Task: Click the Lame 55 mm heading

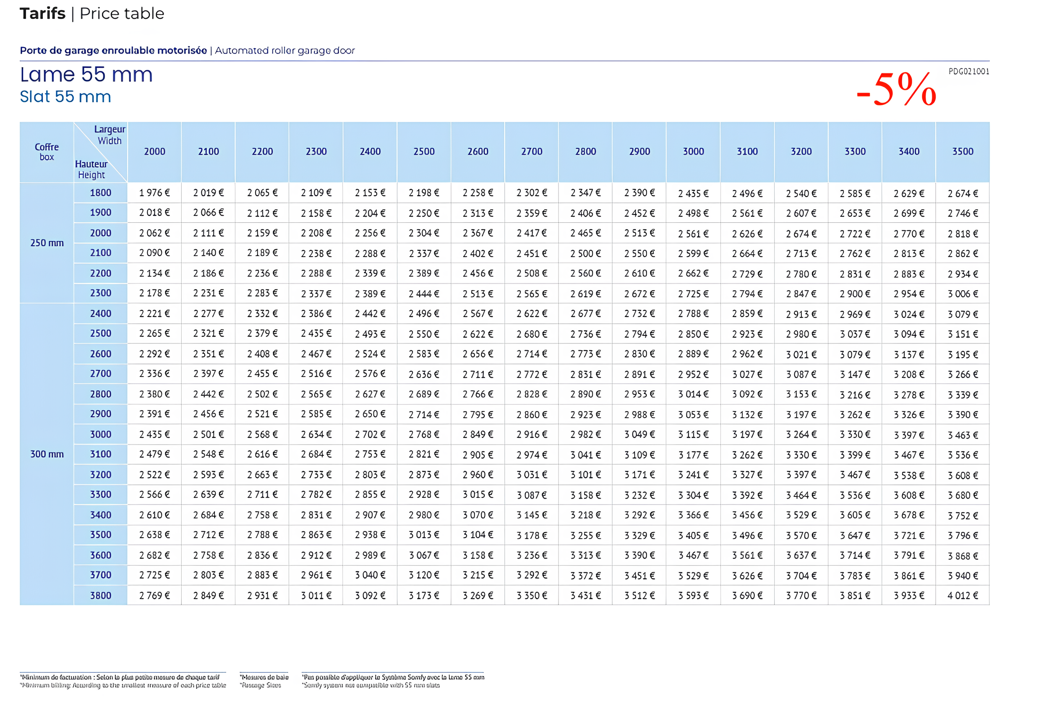Action: (86, 74)
